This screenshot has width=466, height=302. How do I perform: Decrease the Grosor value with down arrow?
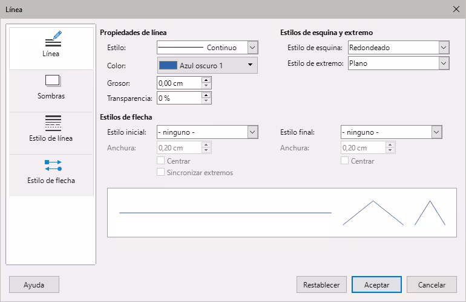pos(206,86)
